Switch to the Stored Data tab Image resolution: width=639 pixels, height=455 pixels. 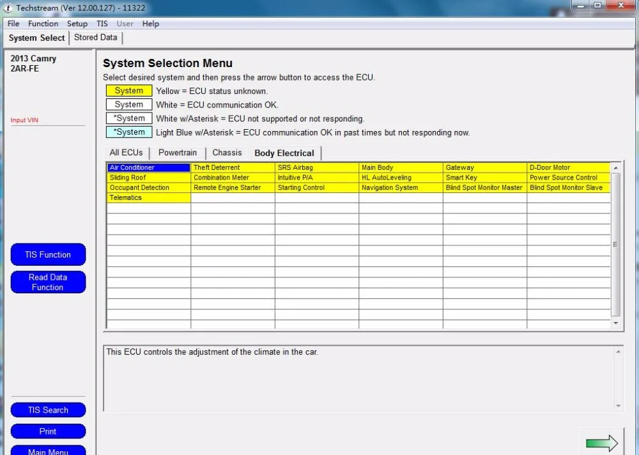tap(96, 37)
